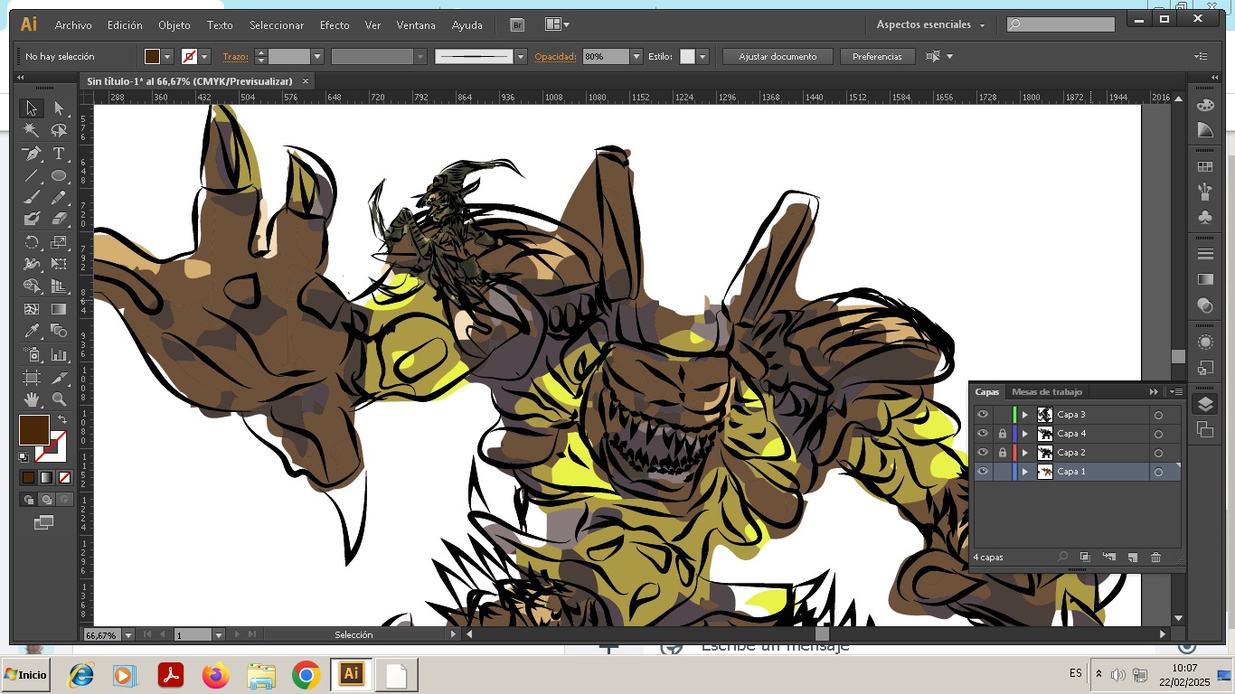Image resolution: width=1235 pixels, height=694 pixels.
Task: Select the Ellipse tool
Action: [59, 175]
